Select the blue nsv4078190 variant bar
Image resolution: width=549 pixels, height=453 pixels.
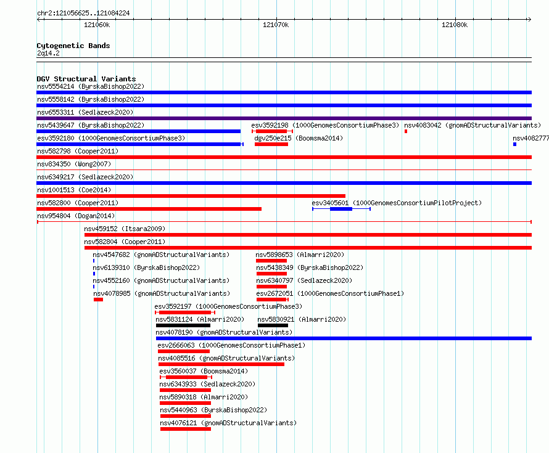(344, 338)
